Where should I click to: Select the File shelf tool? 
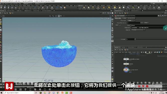[x=65, y=8]
